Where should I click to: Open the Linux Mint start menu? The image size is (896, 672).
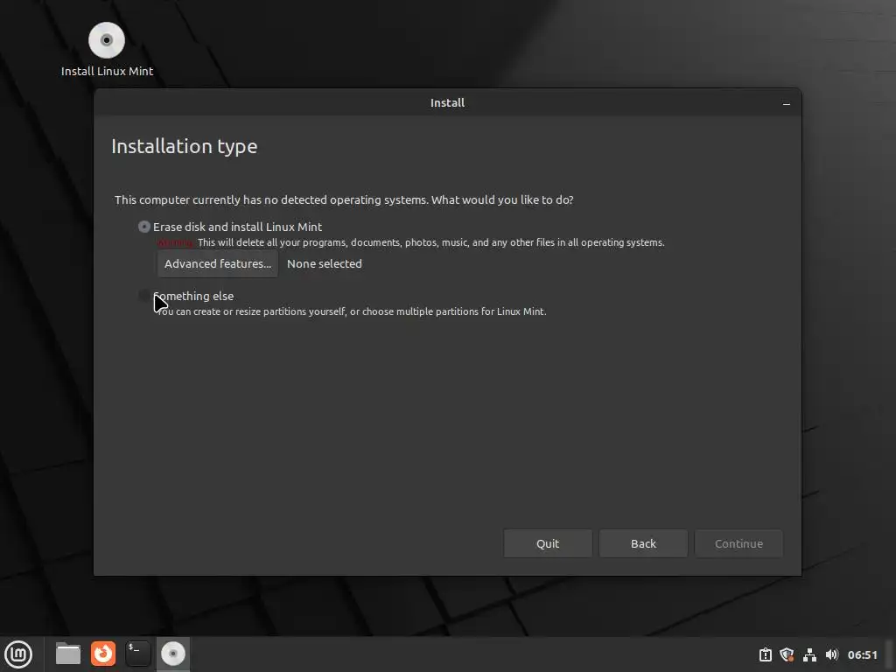(x=18, y=654)
